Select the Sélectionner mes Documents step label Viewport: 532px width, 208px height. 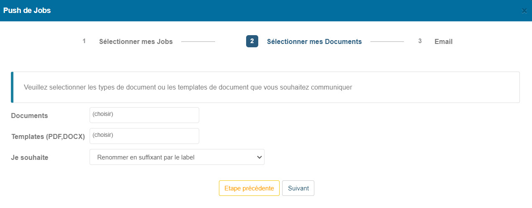click(x=314, y=41)
